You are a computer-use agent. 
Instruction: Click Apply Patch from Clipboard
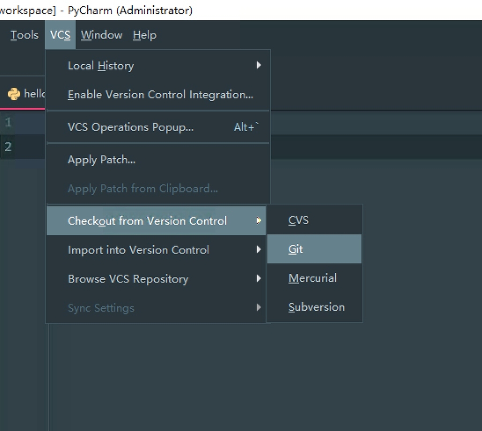tap(142, 189)
